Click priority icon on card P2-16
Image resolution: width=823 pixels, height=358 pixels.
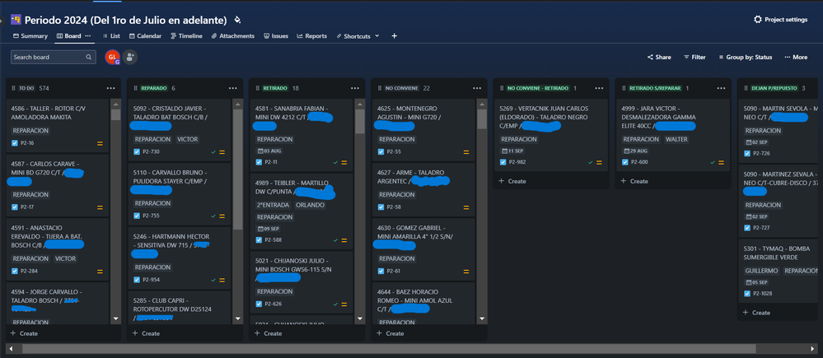pos(100,143)
